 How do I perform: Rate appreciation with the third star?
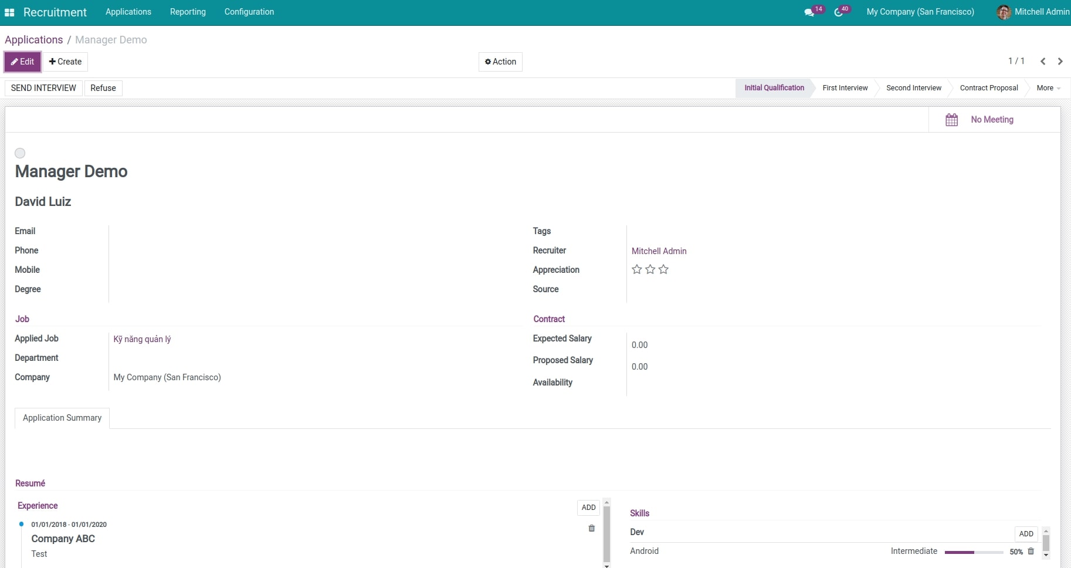tap(663, 269)
